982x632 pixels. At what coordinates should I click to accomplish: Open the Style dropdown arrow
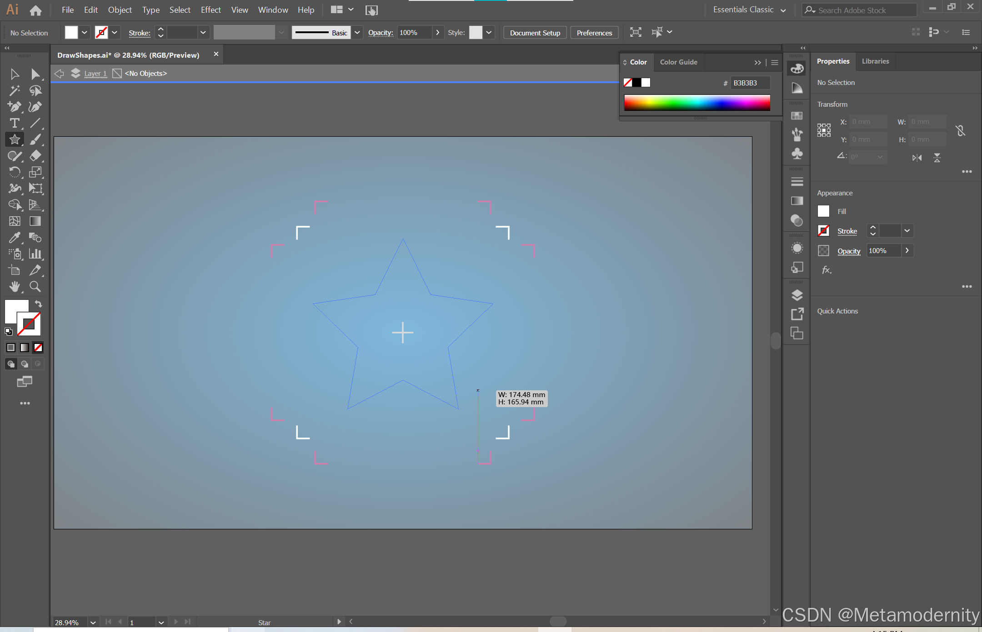489,32
